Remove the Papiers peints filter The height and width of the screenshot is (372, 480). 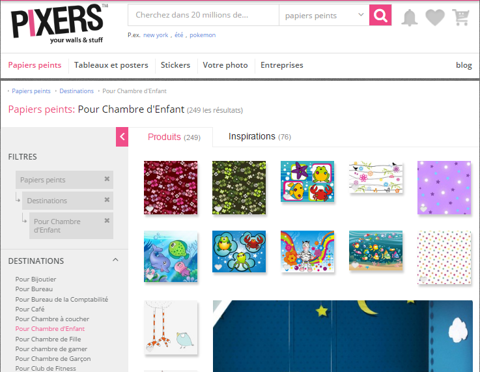pos(107,179)
